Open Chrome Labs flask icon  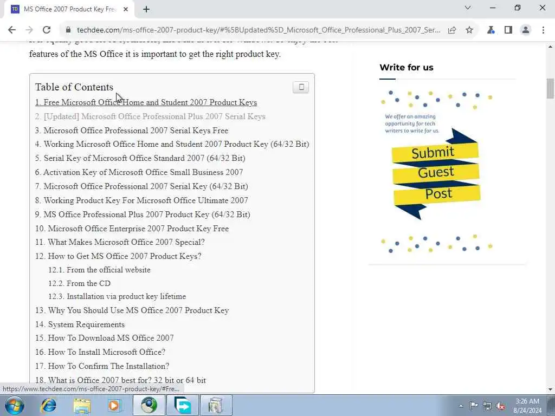[491, 30]
